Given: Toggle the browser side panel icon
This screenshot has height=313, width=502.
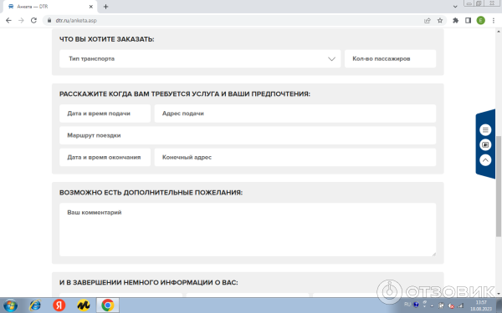Looking at the screenshot, I should [x=468, y=20].
